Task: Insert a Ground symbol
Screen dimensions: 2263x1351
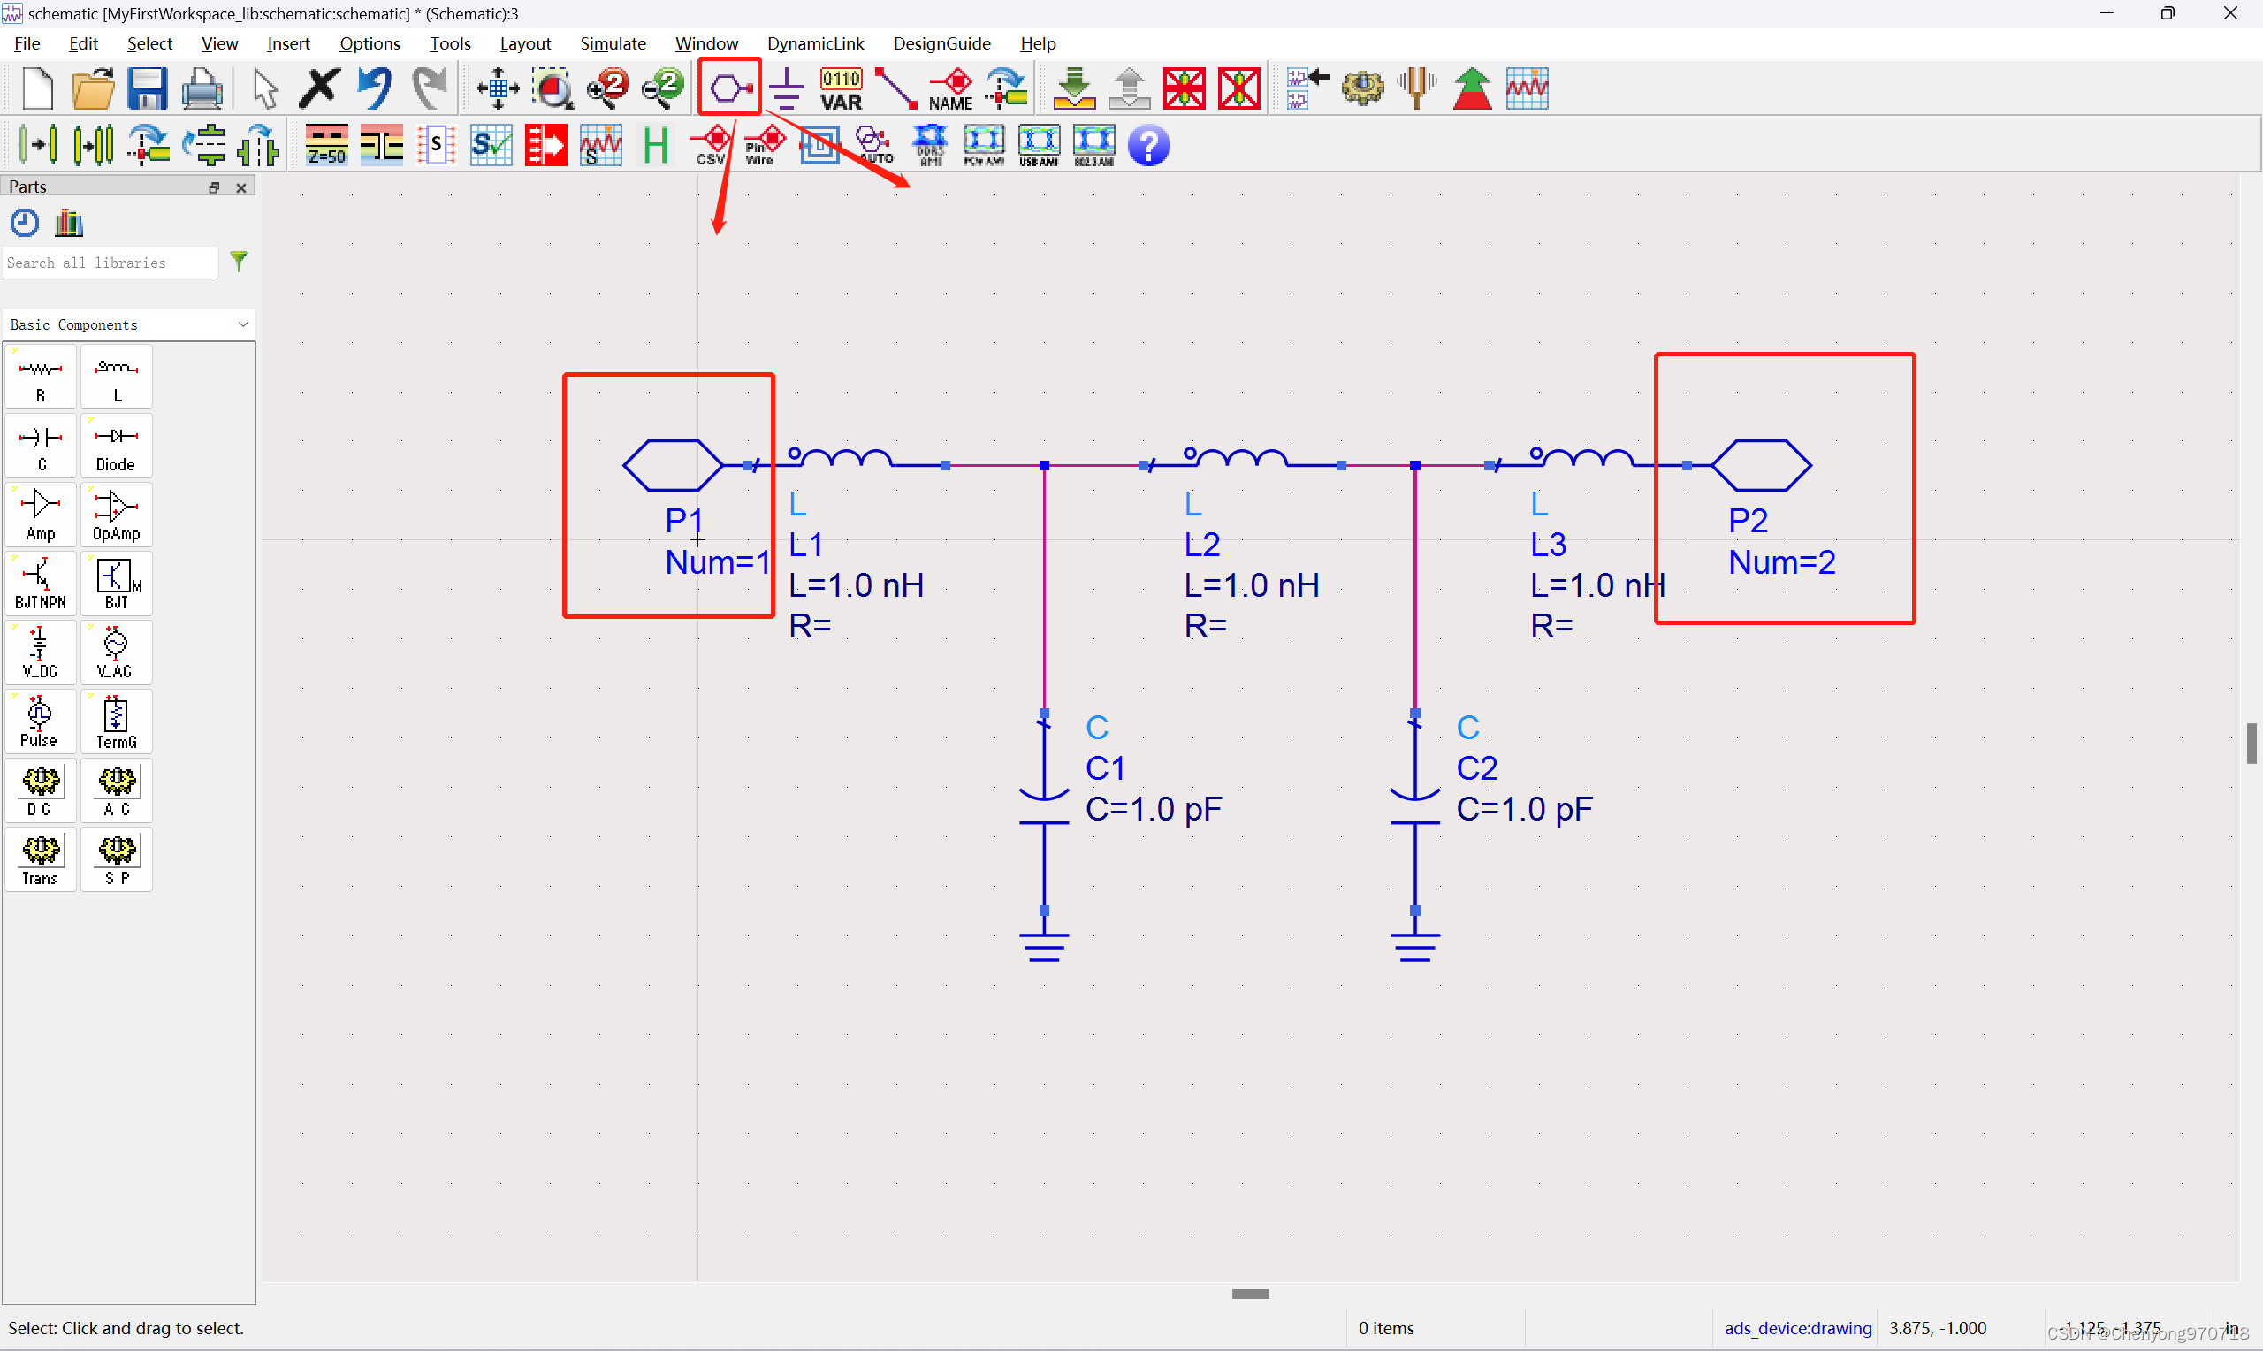Action: pos(785,88)
